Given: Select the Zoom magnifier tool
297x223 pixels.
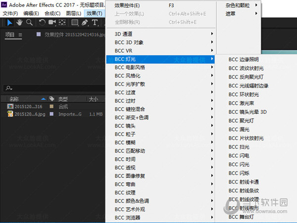Looking at the screenshot, I should coord(29,23).
